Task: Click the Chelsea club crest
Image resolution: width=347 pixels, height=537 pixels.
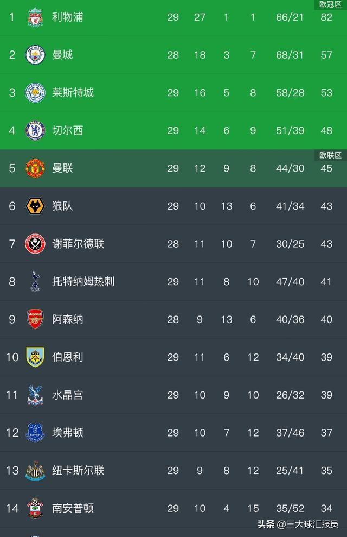Action: [x=35, y=130]
